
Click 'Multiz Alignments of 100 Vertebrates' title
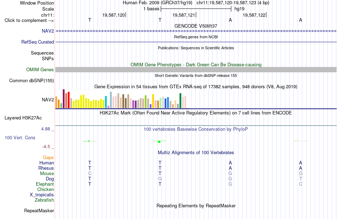[196, 153]
